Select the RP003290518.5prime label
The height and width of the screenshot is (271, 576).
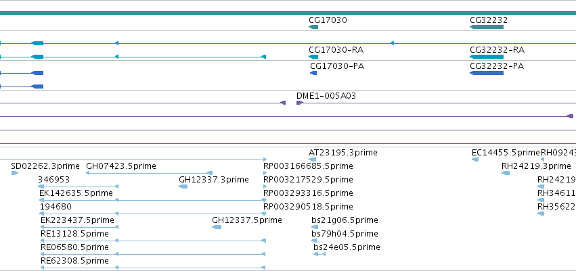(308, 207)
